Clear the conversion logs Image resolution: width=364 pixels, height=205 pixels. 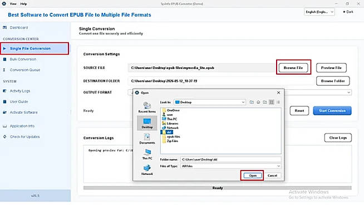tap(338, 138)
